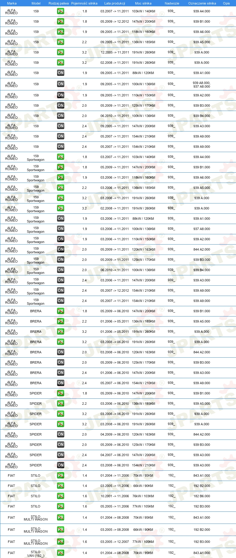This screenshot has height=558, width=236.
Task: Click production years '05.2009 -> 12.2012'
Action: pos(115,21)
